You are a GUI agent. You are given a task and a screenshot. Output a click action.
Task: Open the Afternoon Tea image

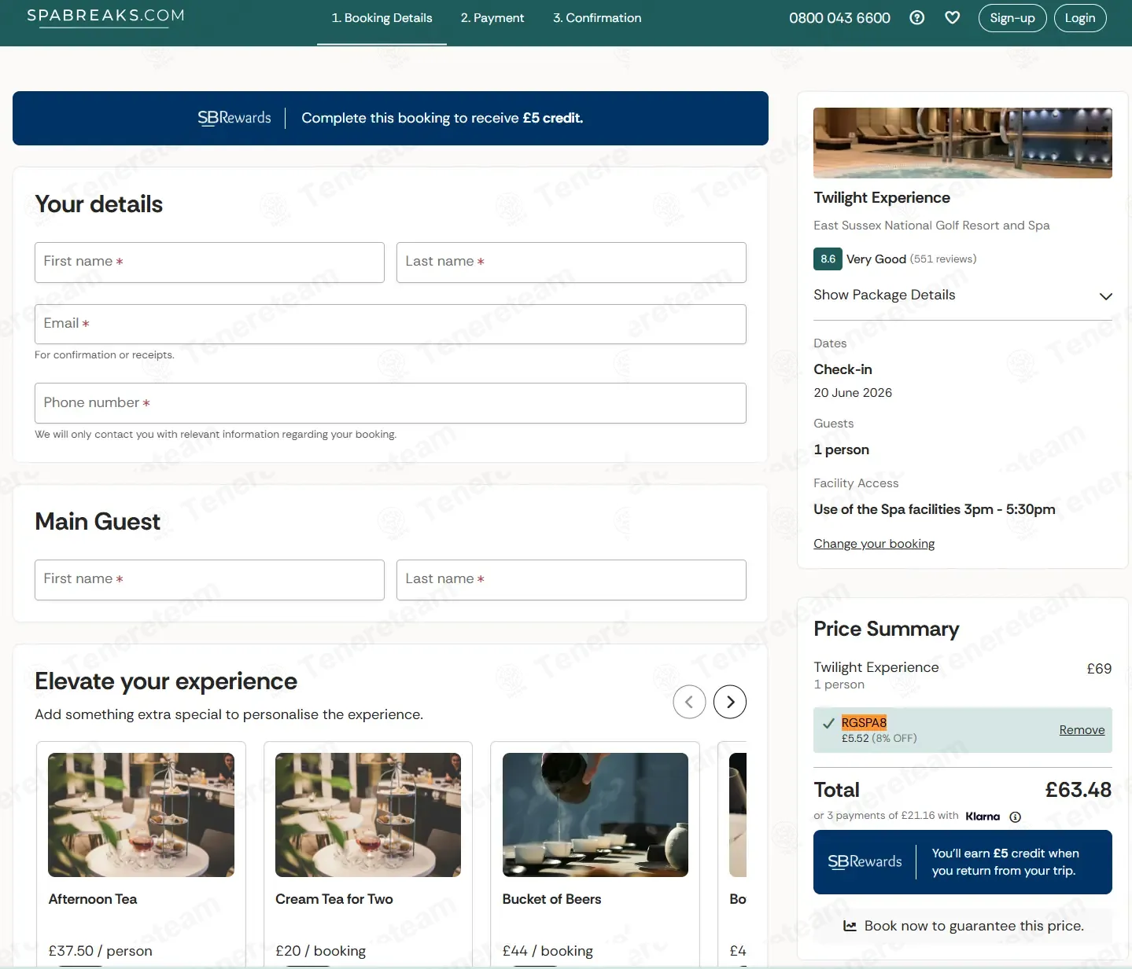coord(142,815)
